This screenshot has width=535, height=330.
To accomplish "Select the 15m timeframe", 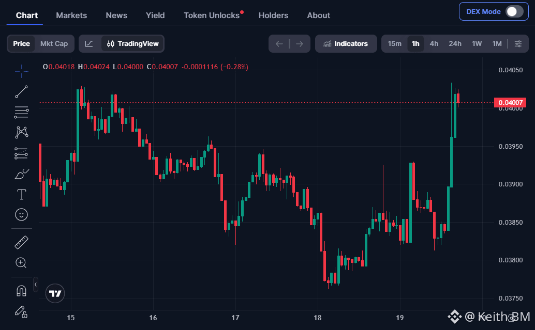I will coord(394,43).
